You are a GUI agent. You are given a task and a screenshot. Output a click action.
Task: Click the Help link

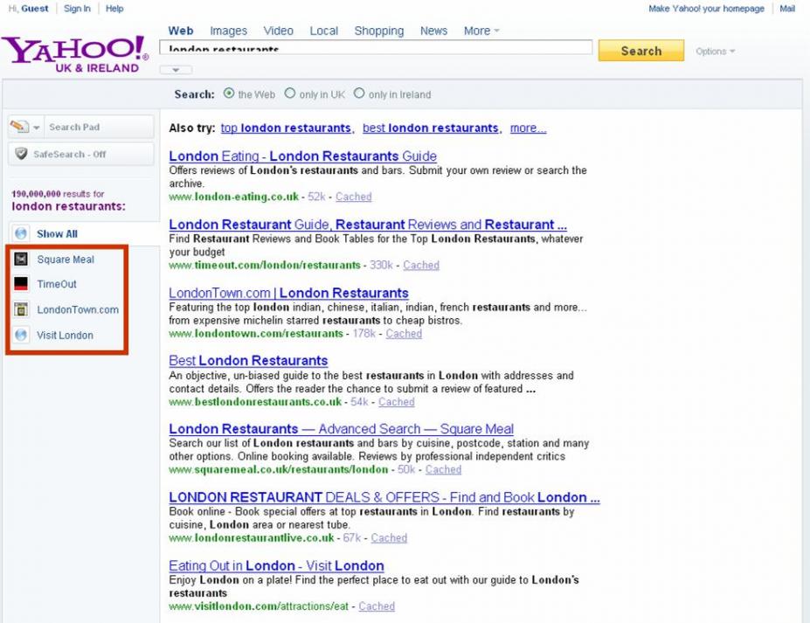(114, 8)
